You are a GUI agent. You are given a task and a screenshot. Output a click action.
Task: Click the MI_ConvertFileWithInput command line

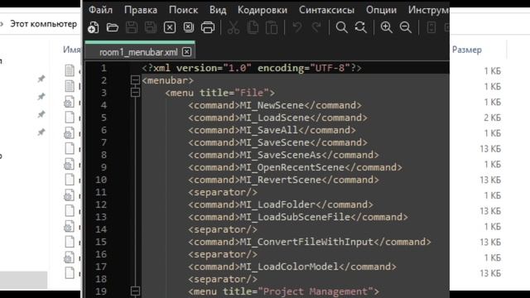tap(310, 242)
